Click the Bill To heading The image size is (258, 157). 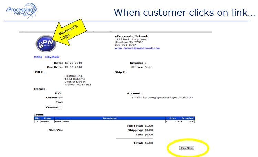[x=40, y=72]
